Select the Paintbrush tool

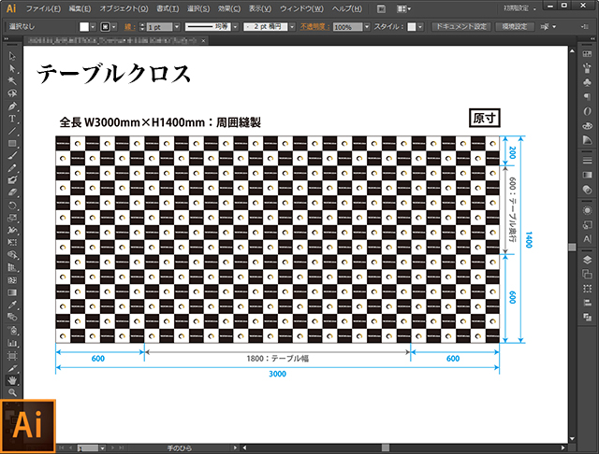point(12,156)
